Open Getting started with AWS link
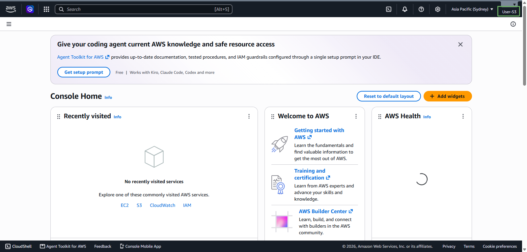527x252 pixels. 319,134
